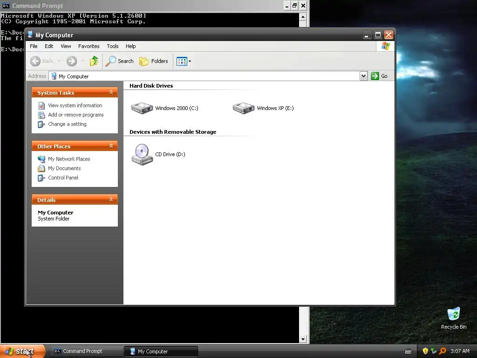Open the Tools menu
Screen dimensions: 477x358
[113, 46]
